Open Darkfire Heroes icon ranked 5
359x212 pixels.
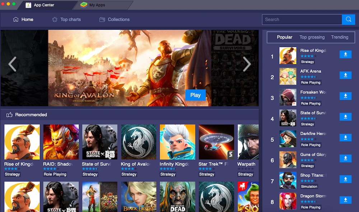pyautogui.click(x=288, y=139)
